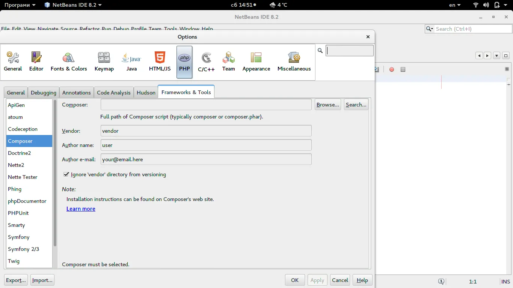
Task: Open the volume indicator in top bar
Action: tap(486, 5)
